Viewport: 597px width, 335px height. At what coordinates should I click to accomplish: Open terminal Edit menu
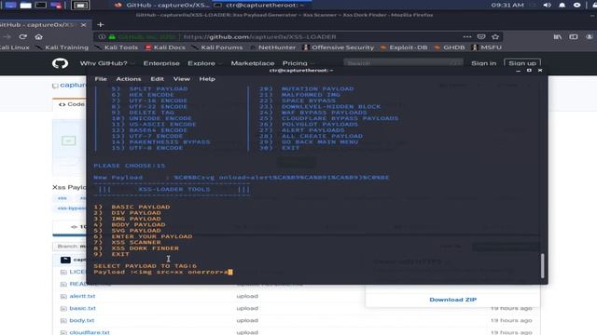click(x=157, y=78)
